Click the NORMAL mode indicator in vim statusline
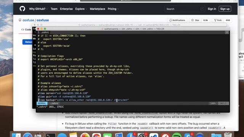 42,103
